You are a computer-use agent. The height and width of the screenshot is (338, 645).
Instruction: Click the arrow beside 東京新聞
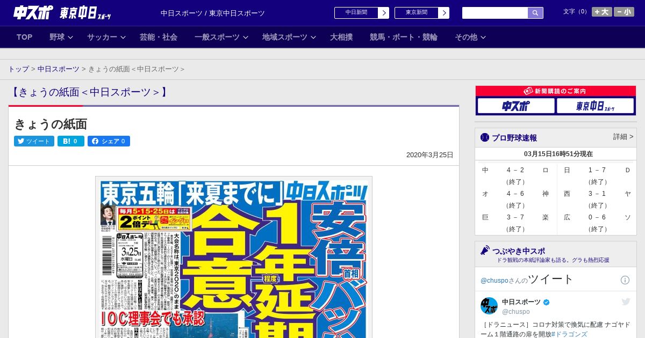[x=444, y=13]
